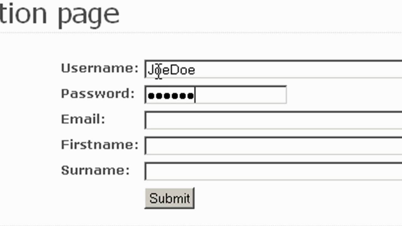402x226 pixels.
Task: Click the "Email:" field label
Action: [83, 119]
